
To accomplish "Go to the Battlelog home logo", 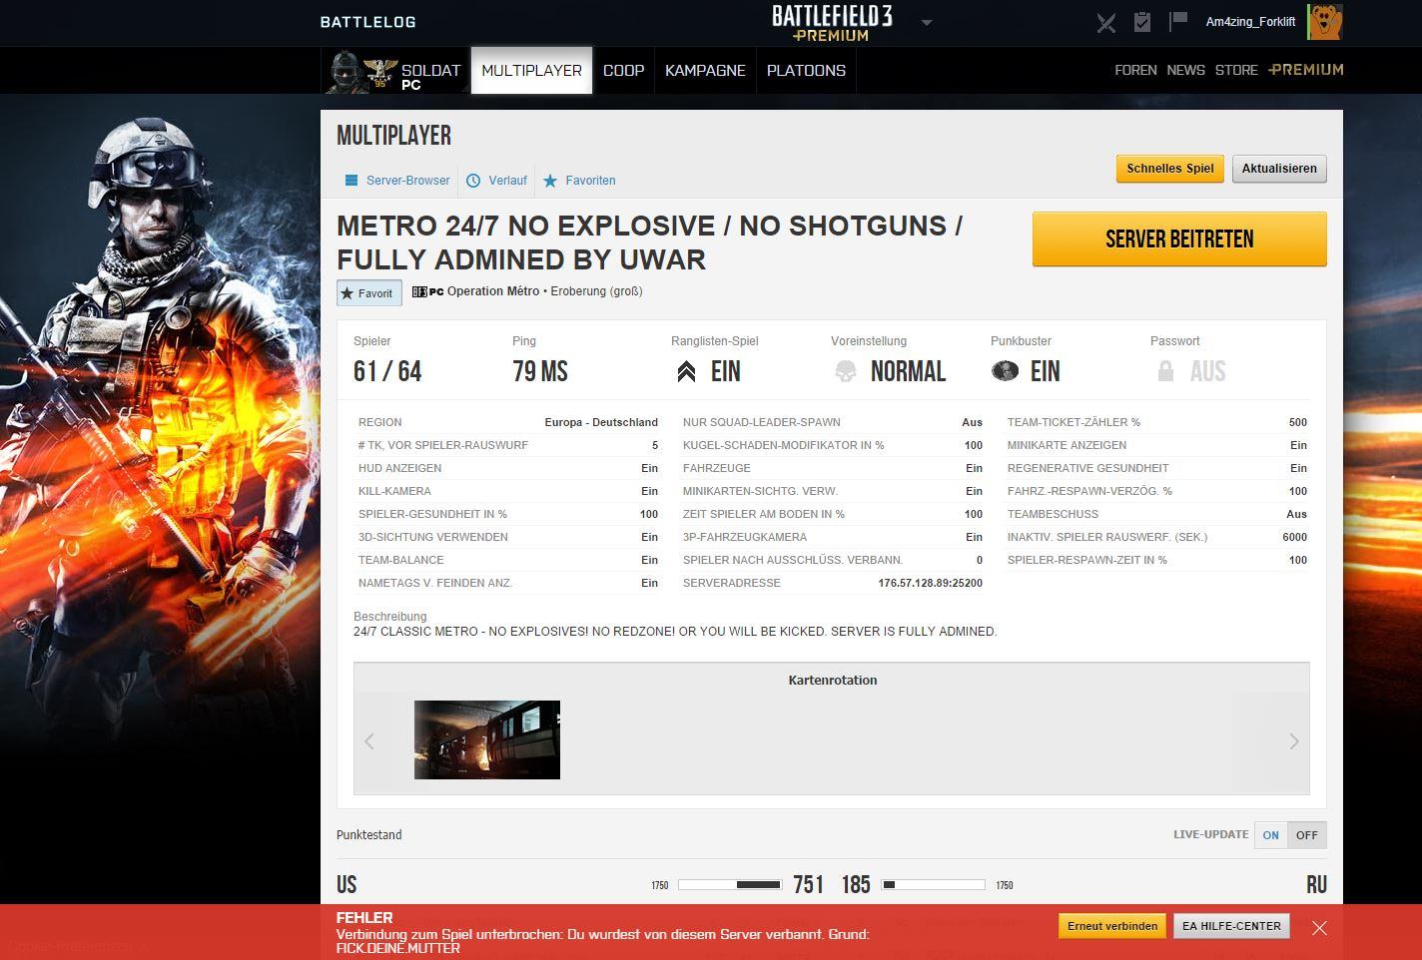I will coord(367,22).
